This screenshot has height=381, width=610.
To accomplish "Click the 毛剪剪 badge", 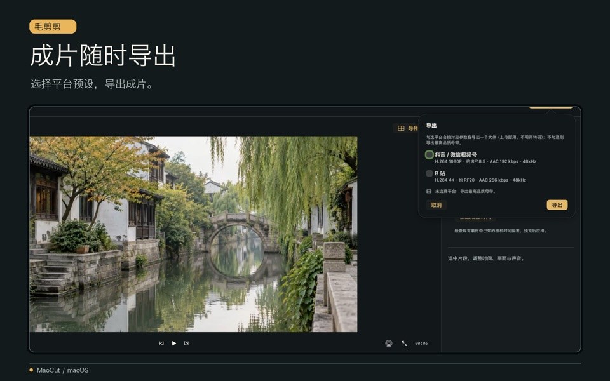I will click(x=53, y=27).
